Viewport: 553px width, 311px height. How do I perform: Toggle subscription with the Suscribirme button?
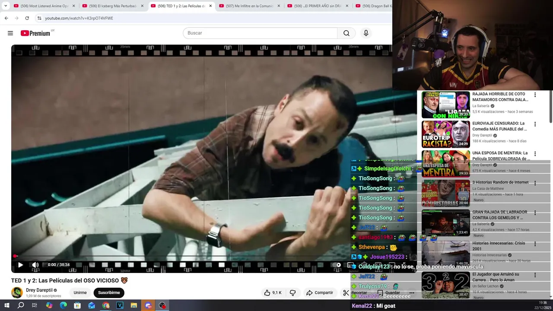click(109, 293)
